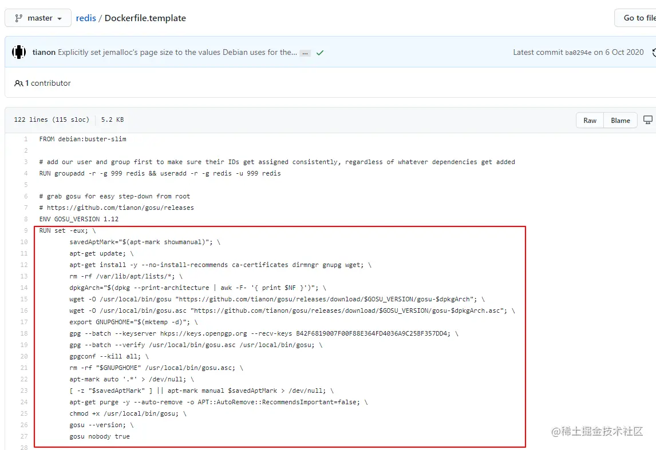Select line number 1

26,139
